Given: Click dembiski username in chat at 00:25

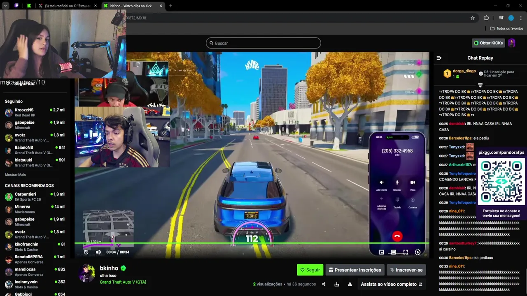Looking at the screenshot, I should [457, 124].
